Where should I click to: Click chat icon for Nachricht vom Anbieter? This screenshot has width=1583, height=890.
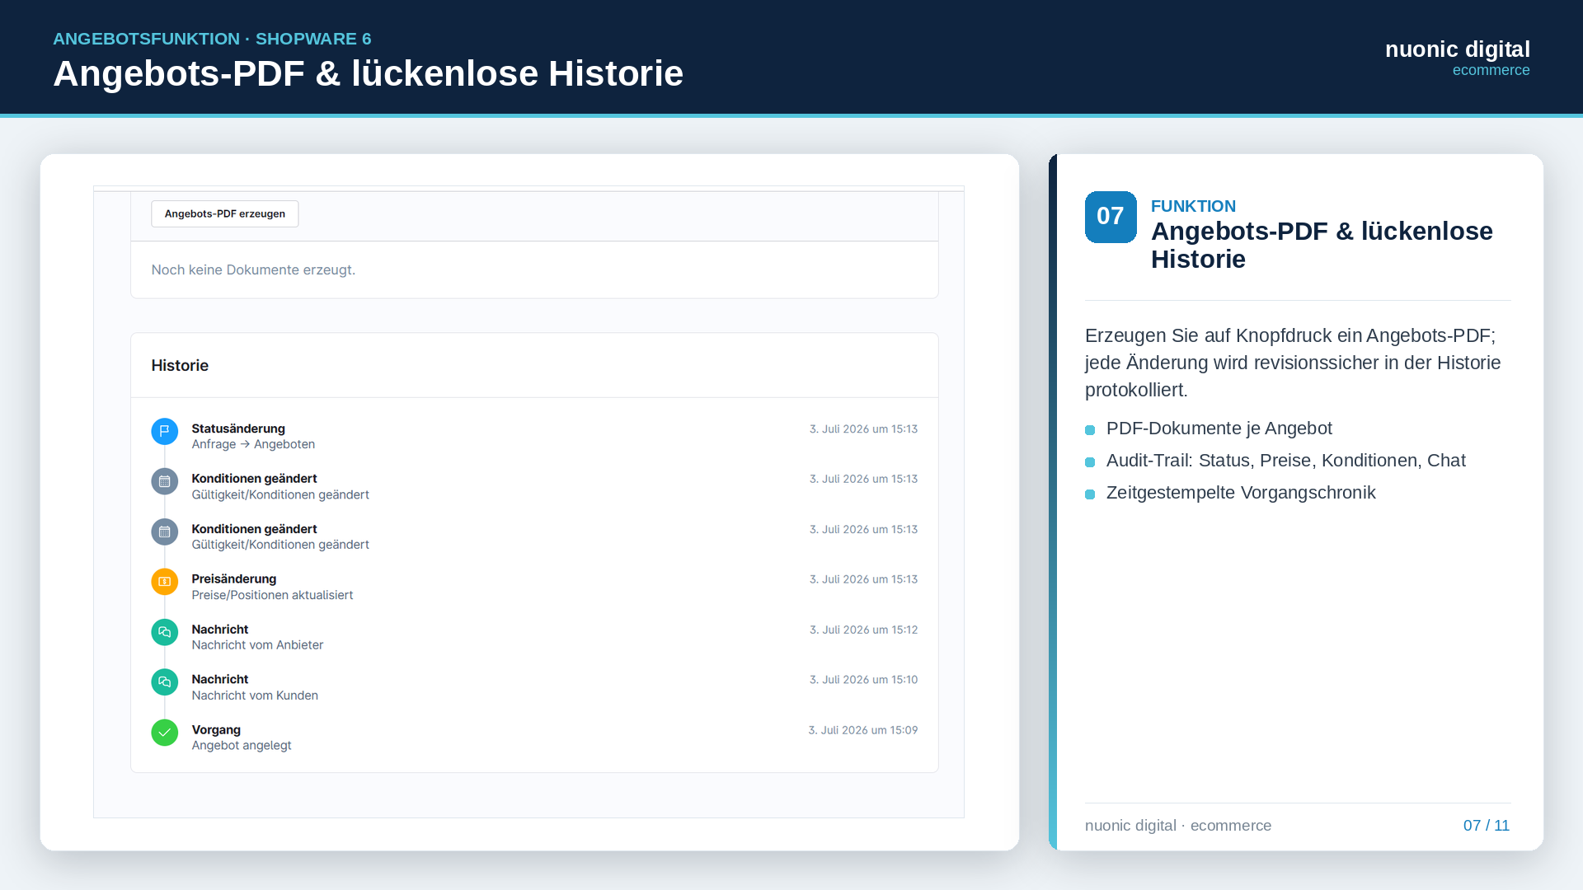[165, 632]
